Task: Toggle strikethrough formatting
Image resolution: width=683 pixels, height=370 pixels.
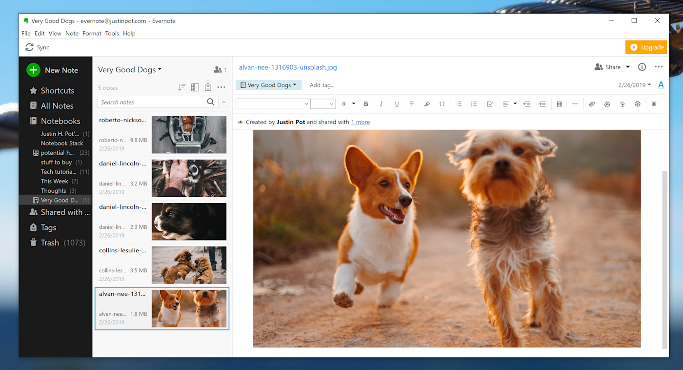Action: [412, 104]
